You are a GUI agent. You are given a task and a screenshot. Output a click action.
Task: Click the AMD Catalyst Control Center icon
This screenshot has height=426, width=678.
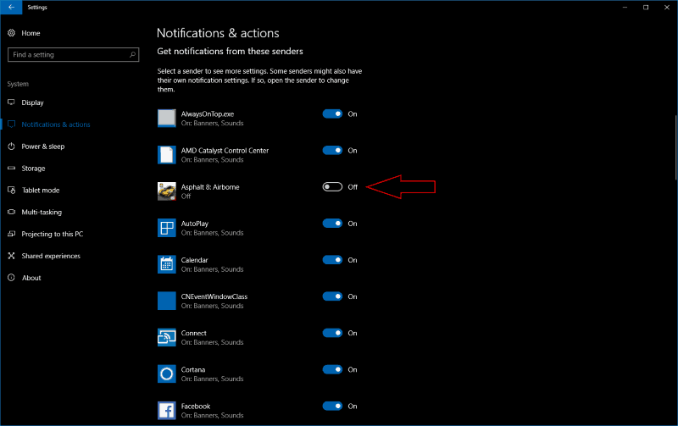pyautogui.click(x=166, y=155)
